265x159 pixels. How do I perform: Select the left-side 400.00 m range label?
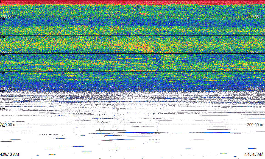[9, 89]
